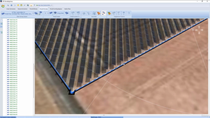
Task: Click the right arrow of the view navigator
Action: tap(202, 30)
